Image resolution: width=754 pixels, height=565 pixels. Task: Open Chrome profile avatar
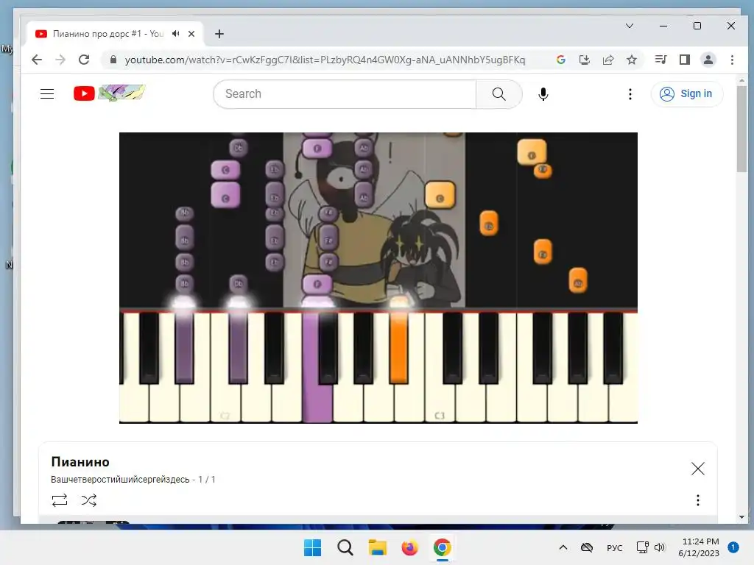pyautogui.click(x=708, y=60)
